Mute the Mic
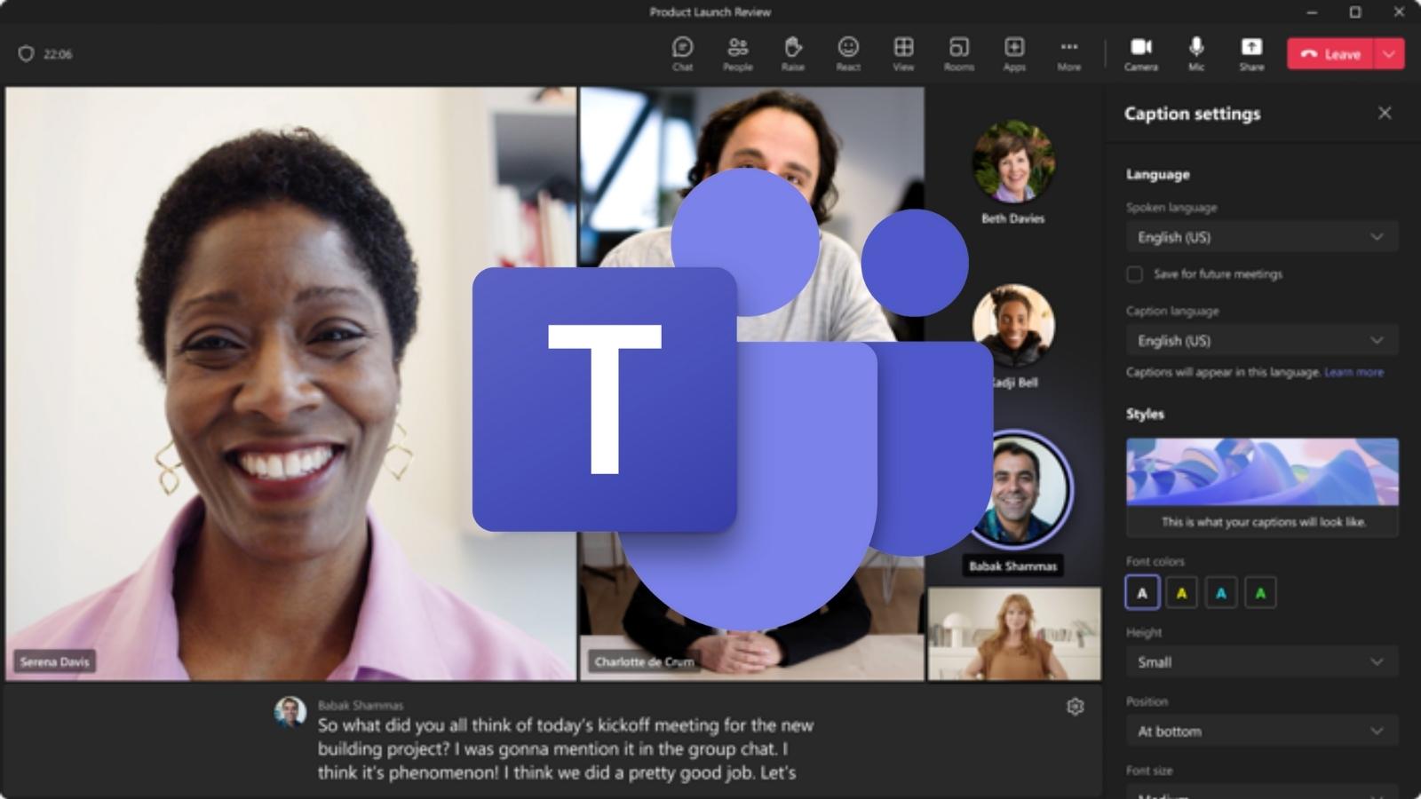This screenshot has width=1421, height=799. tap(1196, 54)
